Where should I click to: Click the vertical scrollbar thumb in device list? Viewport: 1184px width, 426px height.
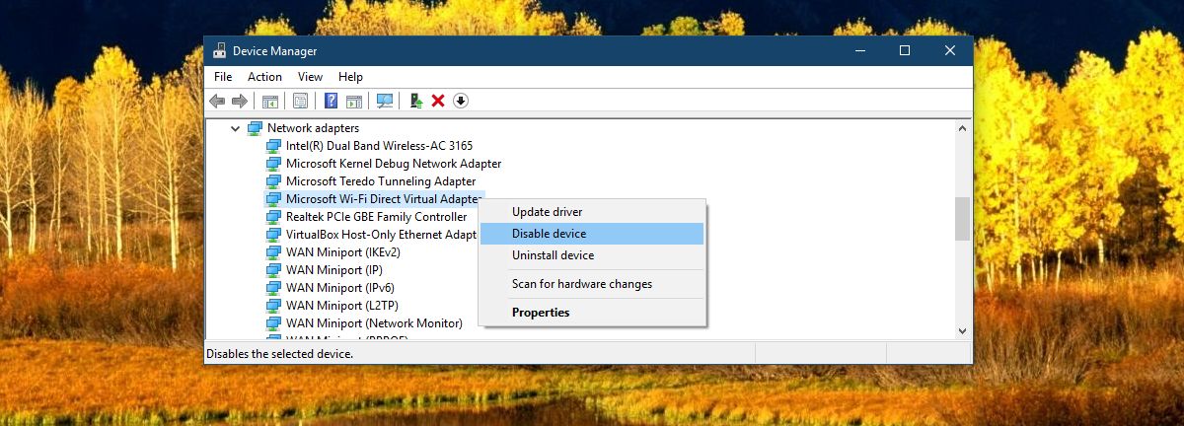[962, 219]
